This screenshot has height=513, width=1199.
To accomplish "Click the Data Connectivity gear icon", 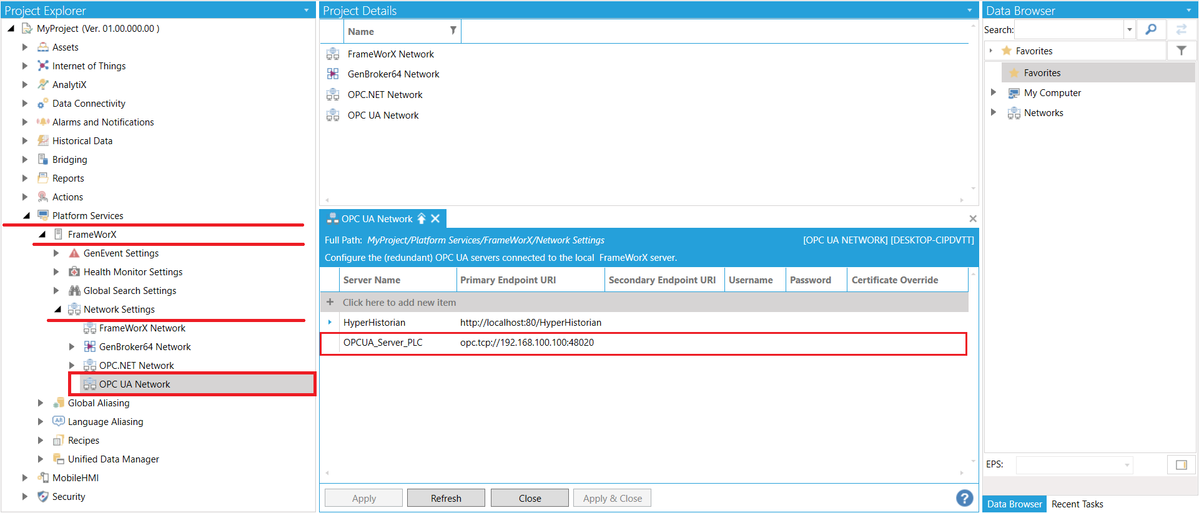I will (42, 103).
